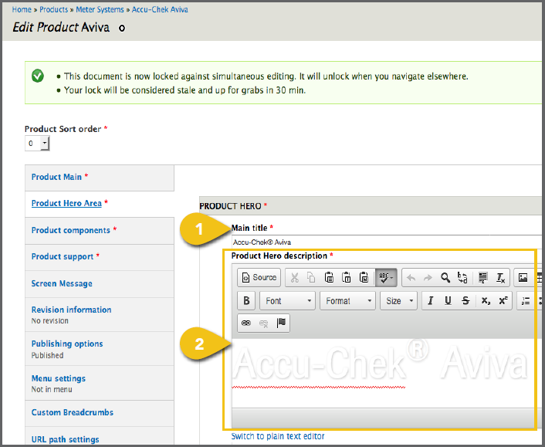Open the Screen Message tab
This screenshot has height=447, width=545.
[x=100, y=284]
